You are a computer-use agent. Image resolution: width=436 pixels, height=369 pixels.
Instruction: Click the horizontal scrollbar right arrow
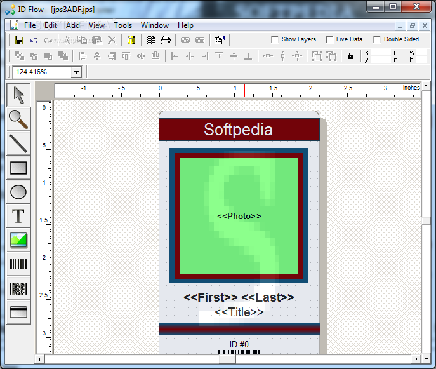pos(416,359)
